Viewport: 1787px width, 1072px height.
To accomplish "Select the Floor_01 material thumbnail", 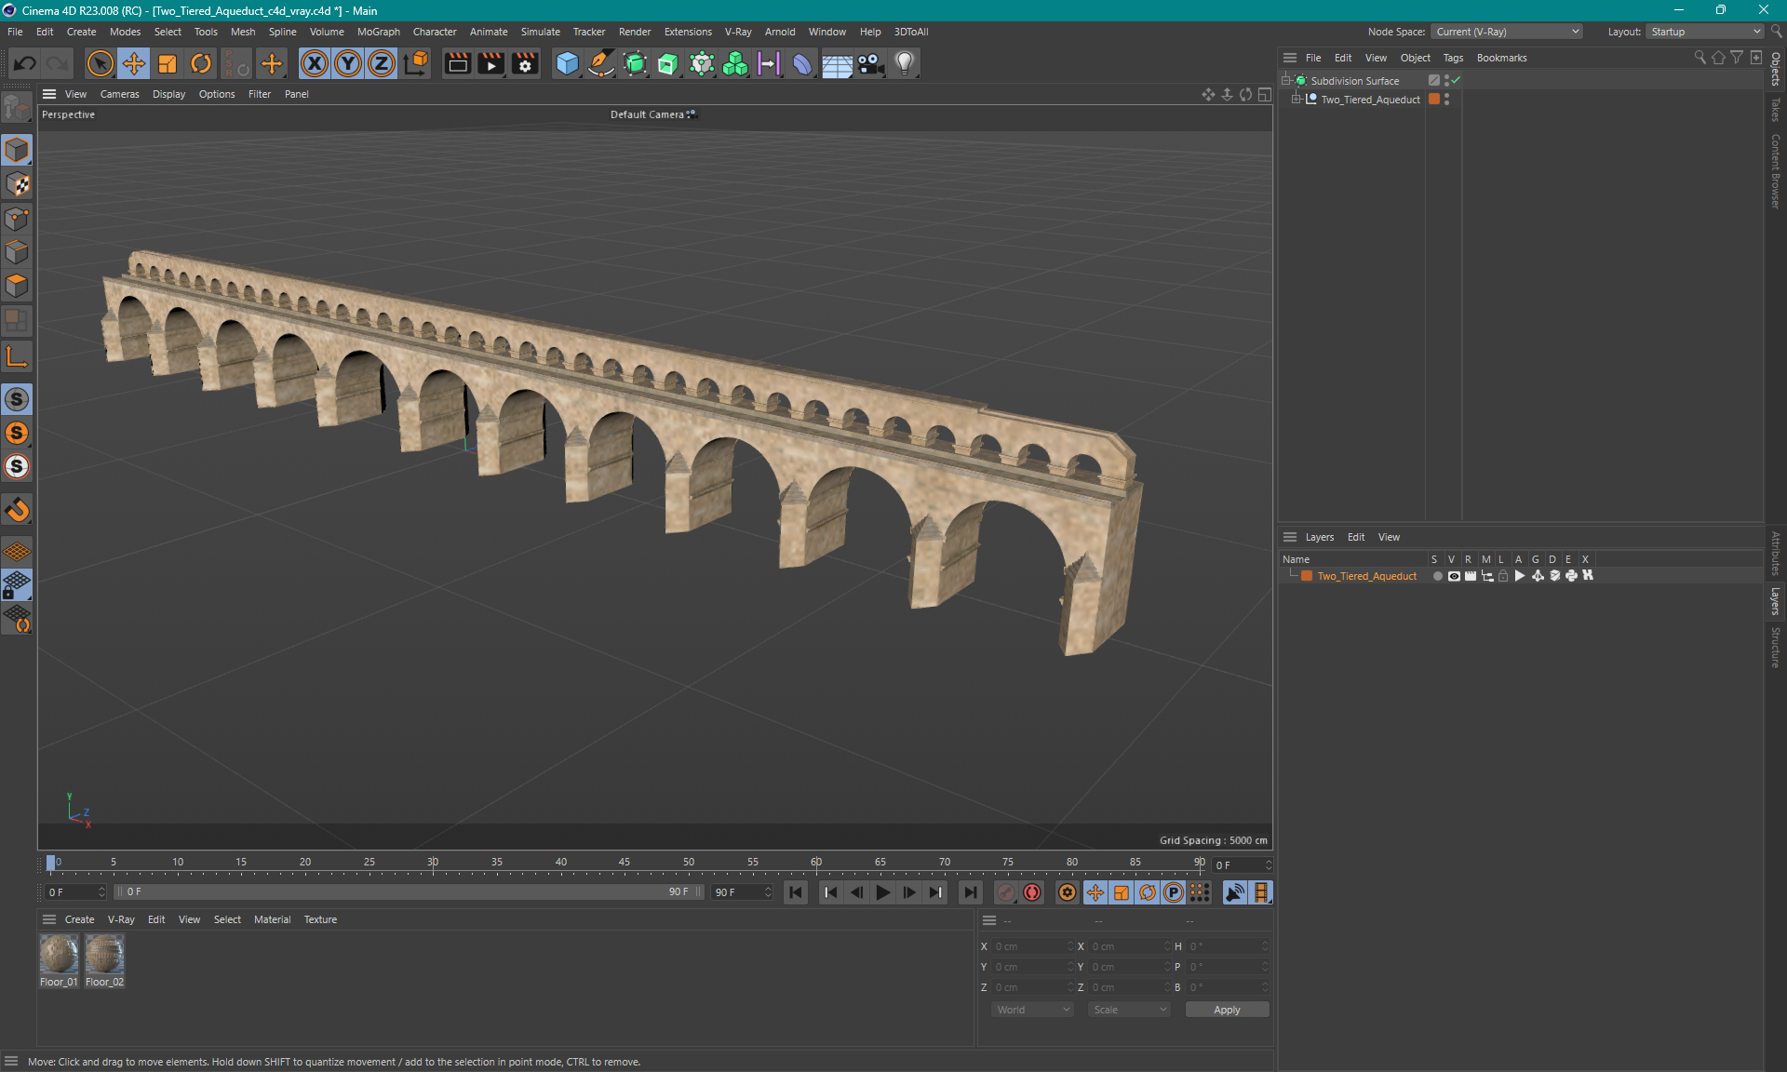I will (59, 954).
